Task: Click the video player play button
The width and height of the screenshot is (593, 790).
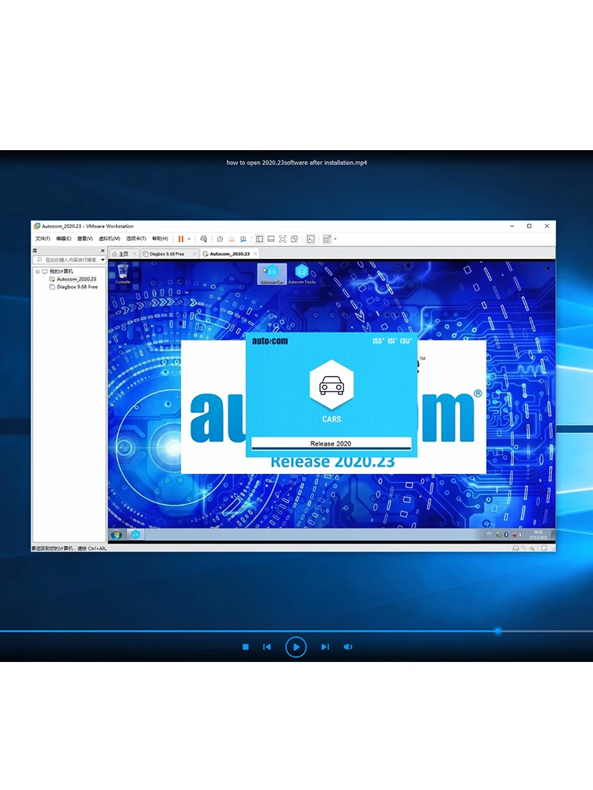Action: pos(296,647)
